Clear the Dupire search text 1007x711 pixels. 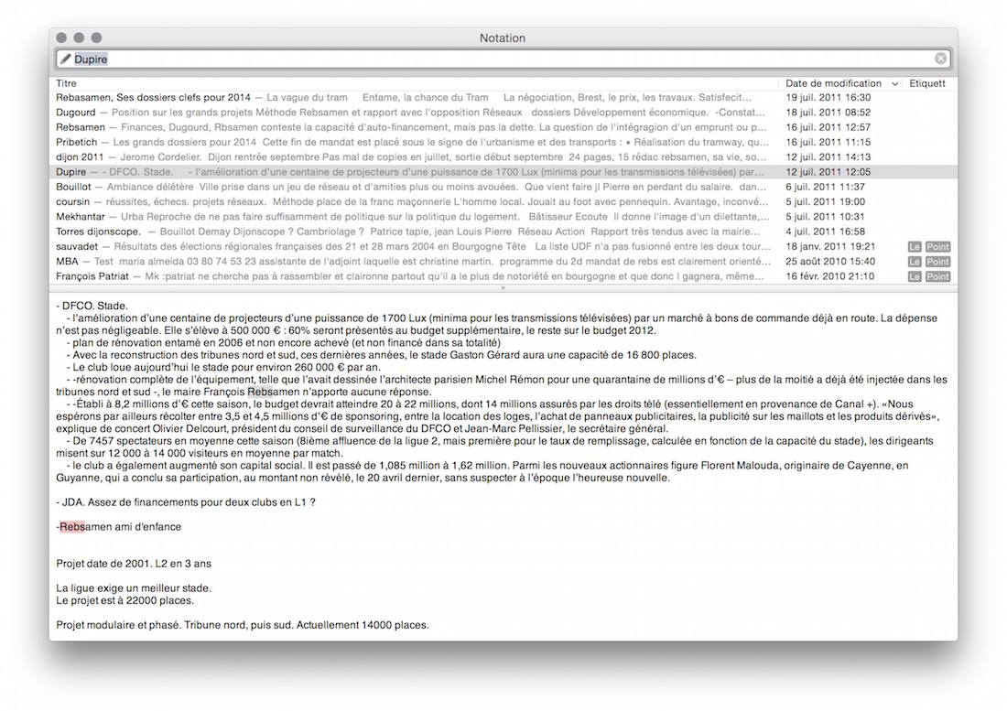940,59
